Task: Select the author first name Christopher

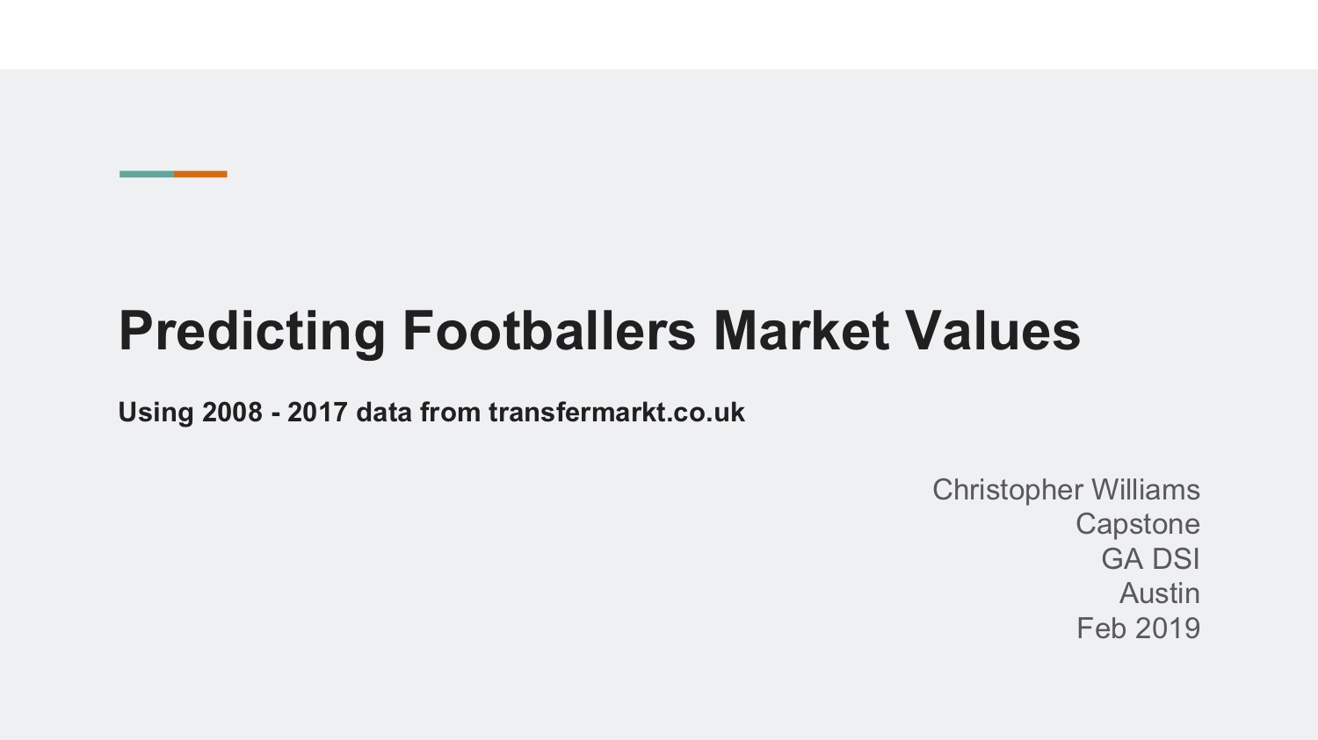Action: [1008, 490]
